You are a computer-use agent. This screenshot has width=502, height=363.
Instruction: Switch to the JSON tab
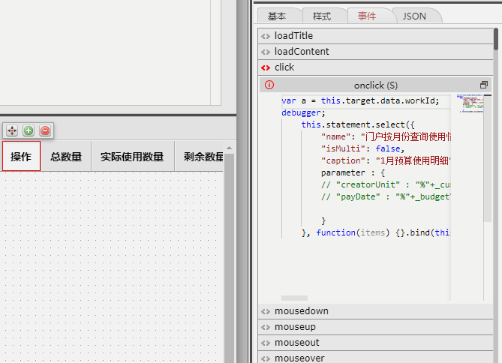pos(414,16)
